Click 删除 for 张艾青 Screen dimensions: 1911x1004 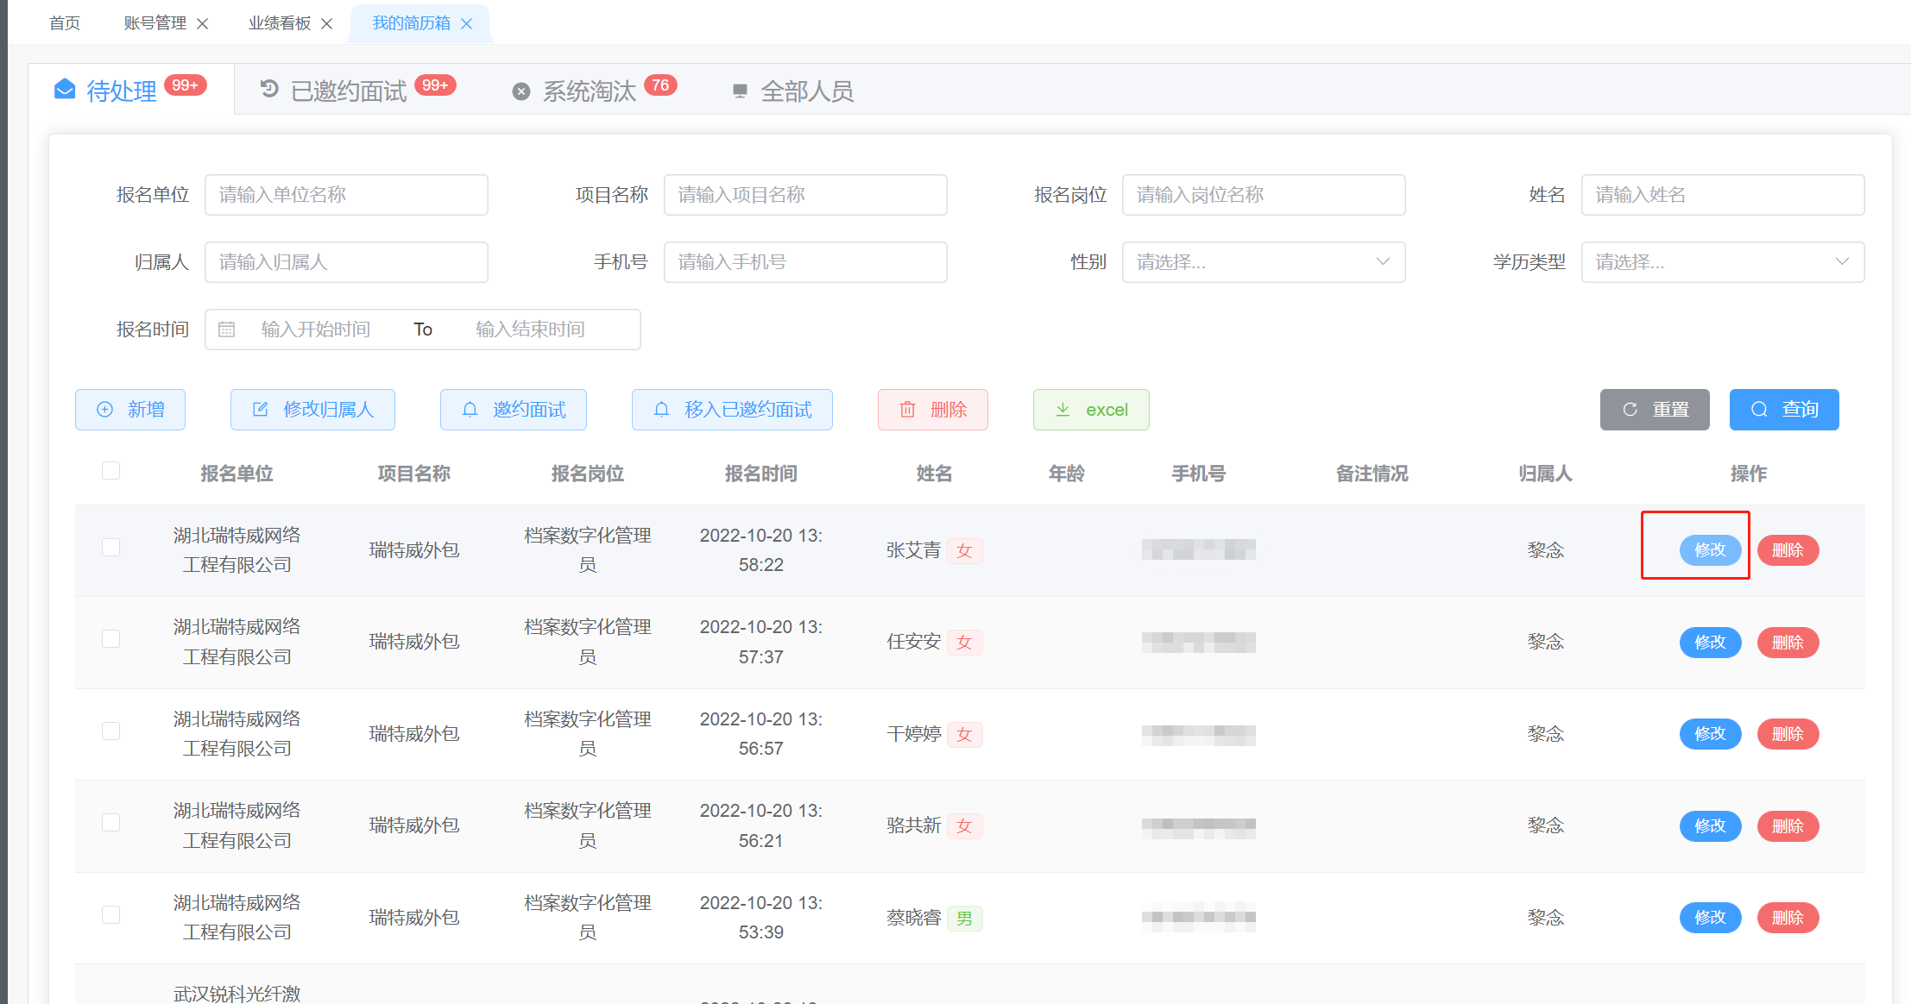click(1788, 550)
